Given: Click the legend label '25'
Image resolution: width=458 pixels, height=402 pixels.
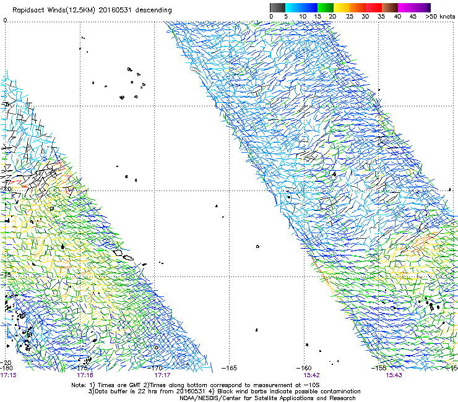Looking at the screenshot, I should (350, 17).
